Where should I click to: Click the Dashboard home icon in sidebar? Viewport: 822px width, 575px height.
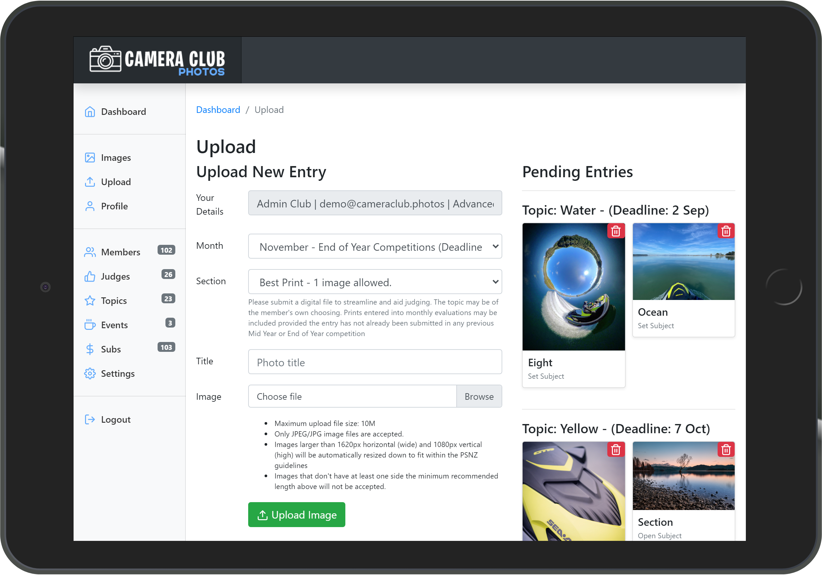(90, 112)
